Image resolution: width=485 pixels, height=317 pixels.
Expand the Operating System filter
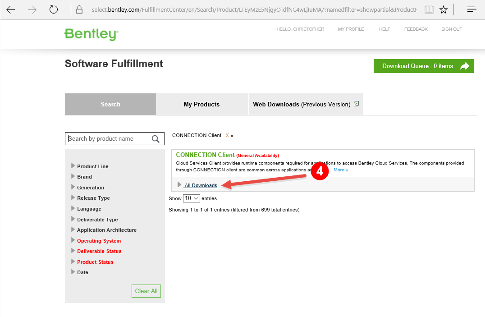tap(96, 241)
